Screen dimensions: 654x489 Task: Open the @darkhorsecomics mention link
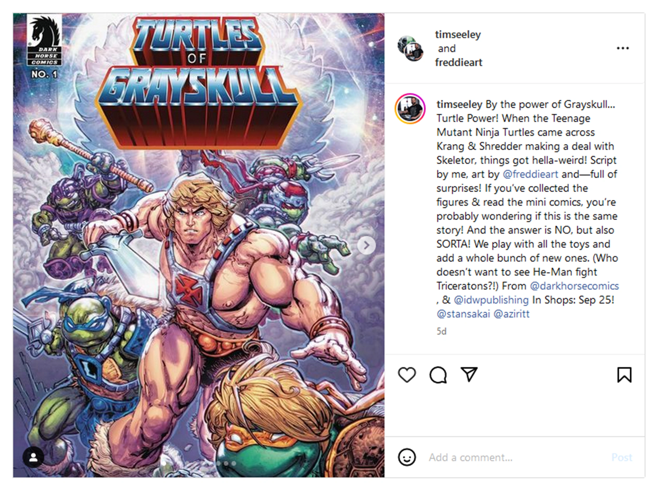coord(574,286)
